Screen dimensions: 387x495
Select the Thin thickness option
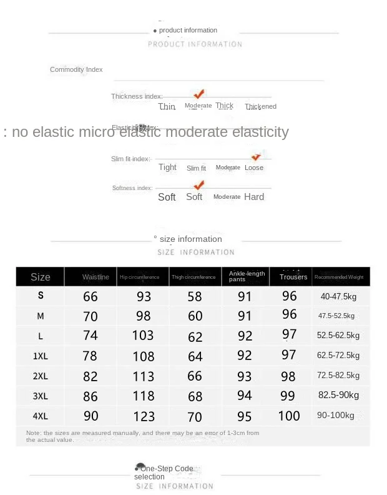[167, 106]
